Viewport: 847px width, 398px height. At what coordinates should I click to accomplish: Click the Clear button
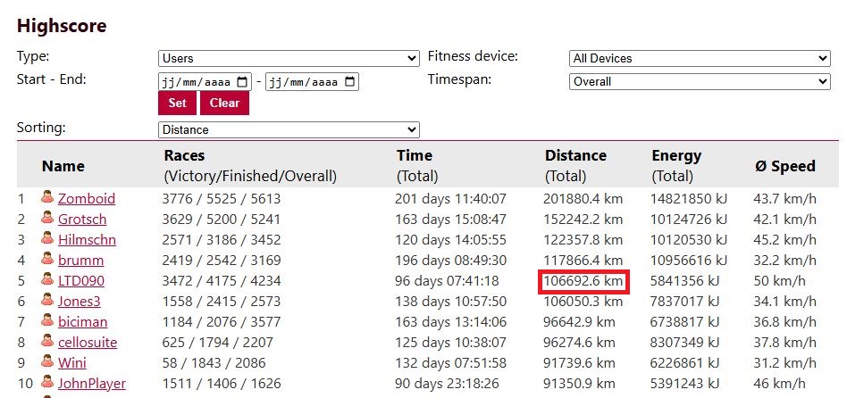click(x=225, y=103)
